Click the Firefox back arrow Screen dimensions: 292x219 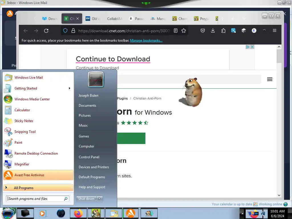tap(26, 31)
